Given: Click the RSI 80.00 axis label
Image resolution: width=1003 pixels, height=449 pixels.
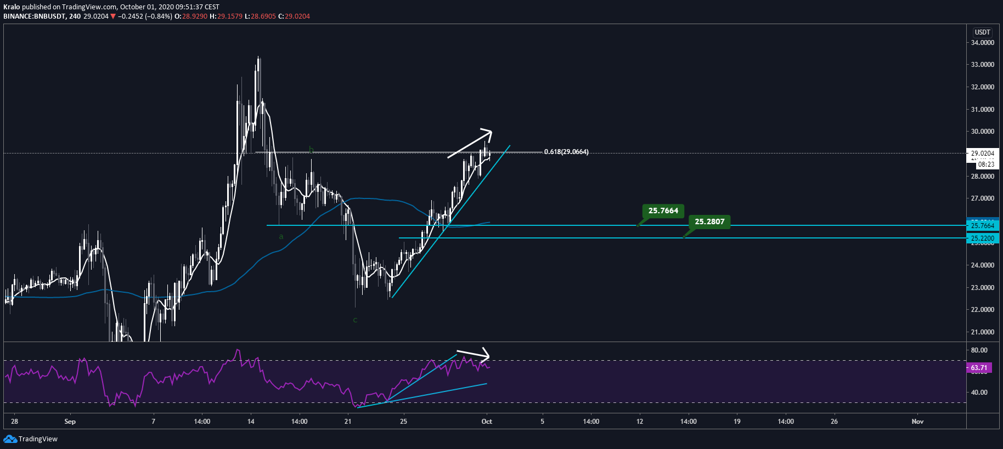Looking at the screenshot, I should point(979,350).
